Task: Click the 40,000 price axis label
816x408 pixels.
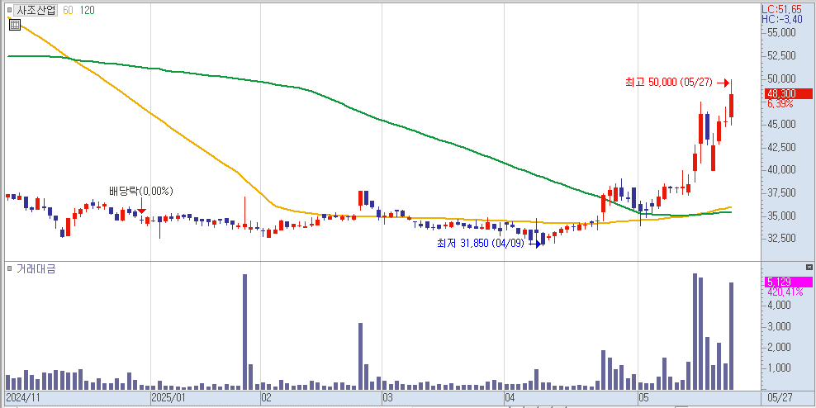Action: 782,169
